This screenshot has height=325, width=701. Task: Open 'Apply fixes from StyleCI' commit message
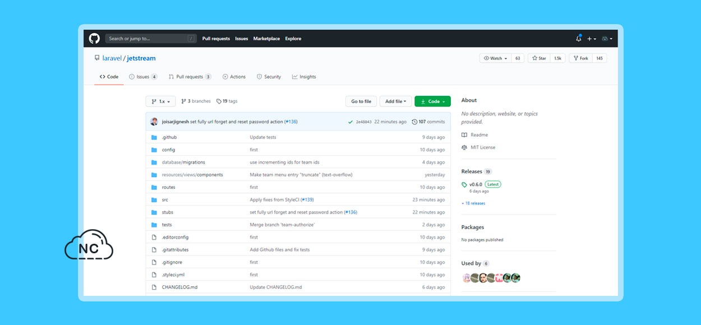pos(275,200)
